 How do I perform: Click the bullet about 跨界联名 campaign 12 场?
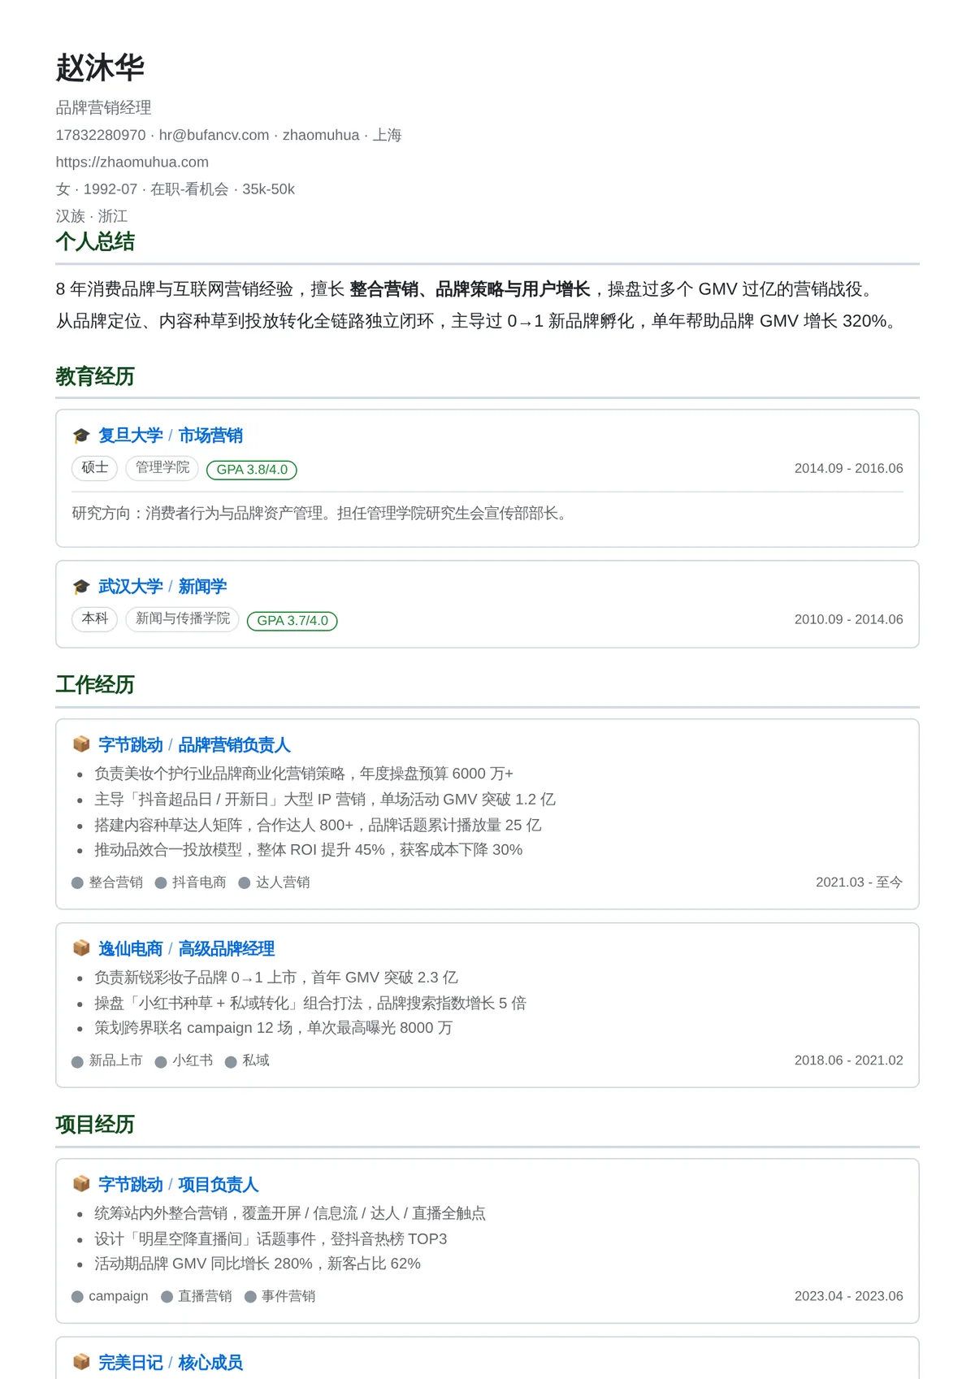[x=274, y=1028]
